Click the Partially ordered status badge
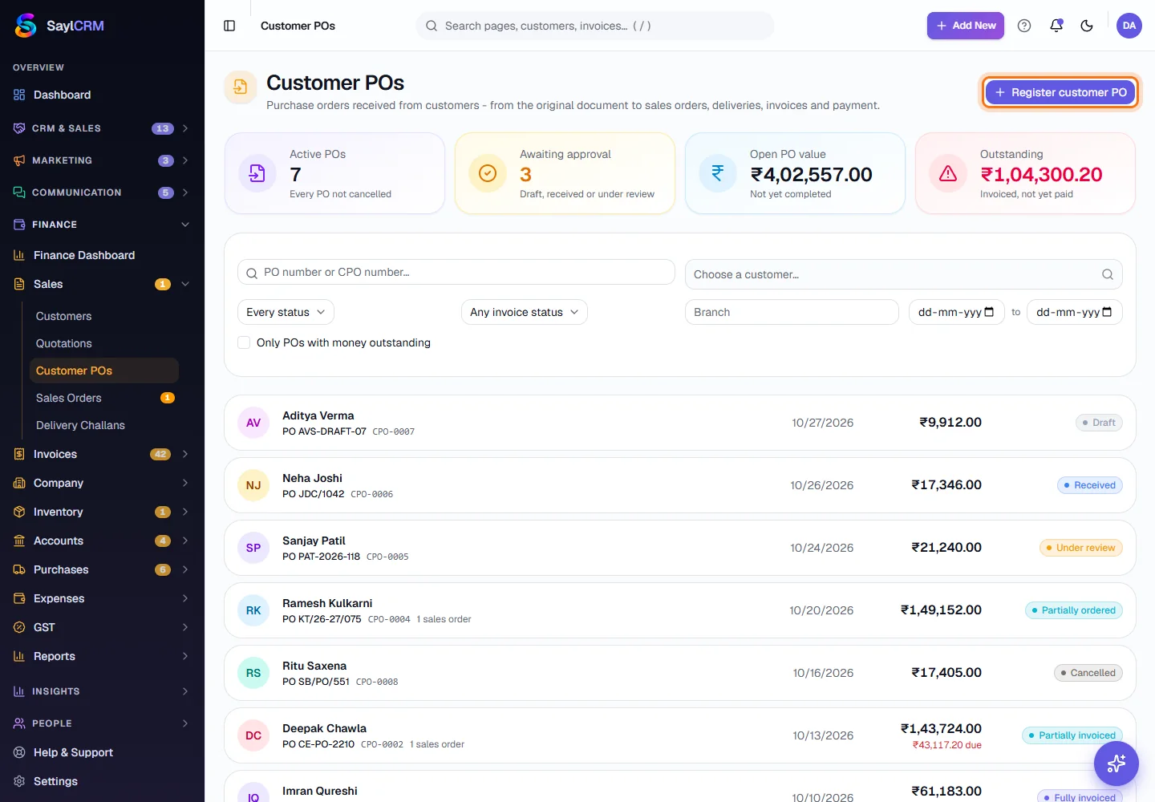 click(x=1073, y=610)
